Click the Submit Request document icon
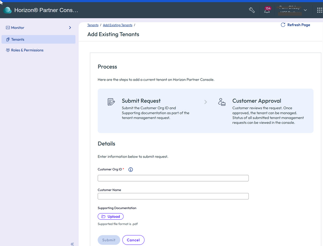Image resolution: width=323 pixels, height=246 pixels. (x=111, y=102)
